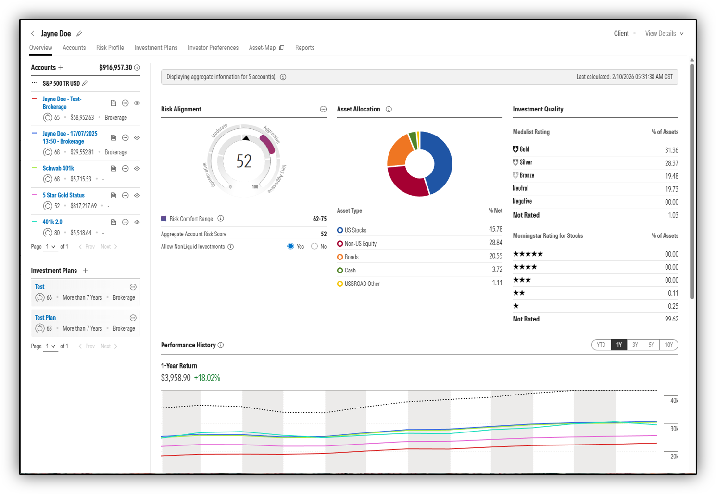Expand the View Details dropdown
Screen dimensions: 716x494
664,34
